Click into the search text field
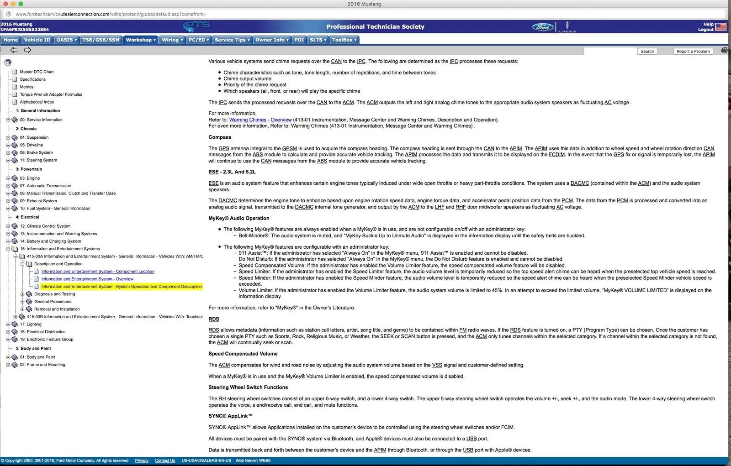 [x=610, y=51]
